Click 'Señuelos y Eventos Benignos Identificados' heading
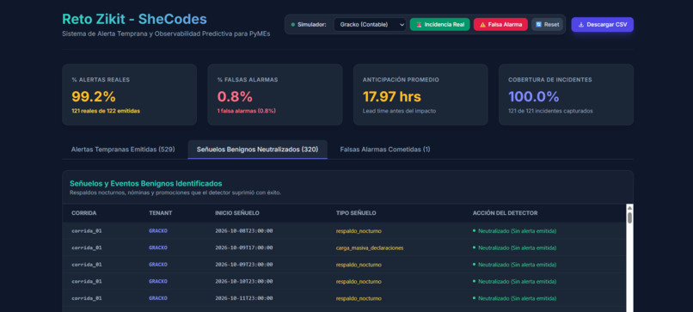The width and height of the screenshot is (693, 312). pos(146,183)
